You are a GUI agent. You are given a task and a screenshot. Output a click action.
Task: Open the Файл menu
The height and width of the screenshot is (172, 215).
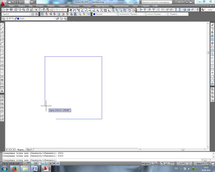11,6
